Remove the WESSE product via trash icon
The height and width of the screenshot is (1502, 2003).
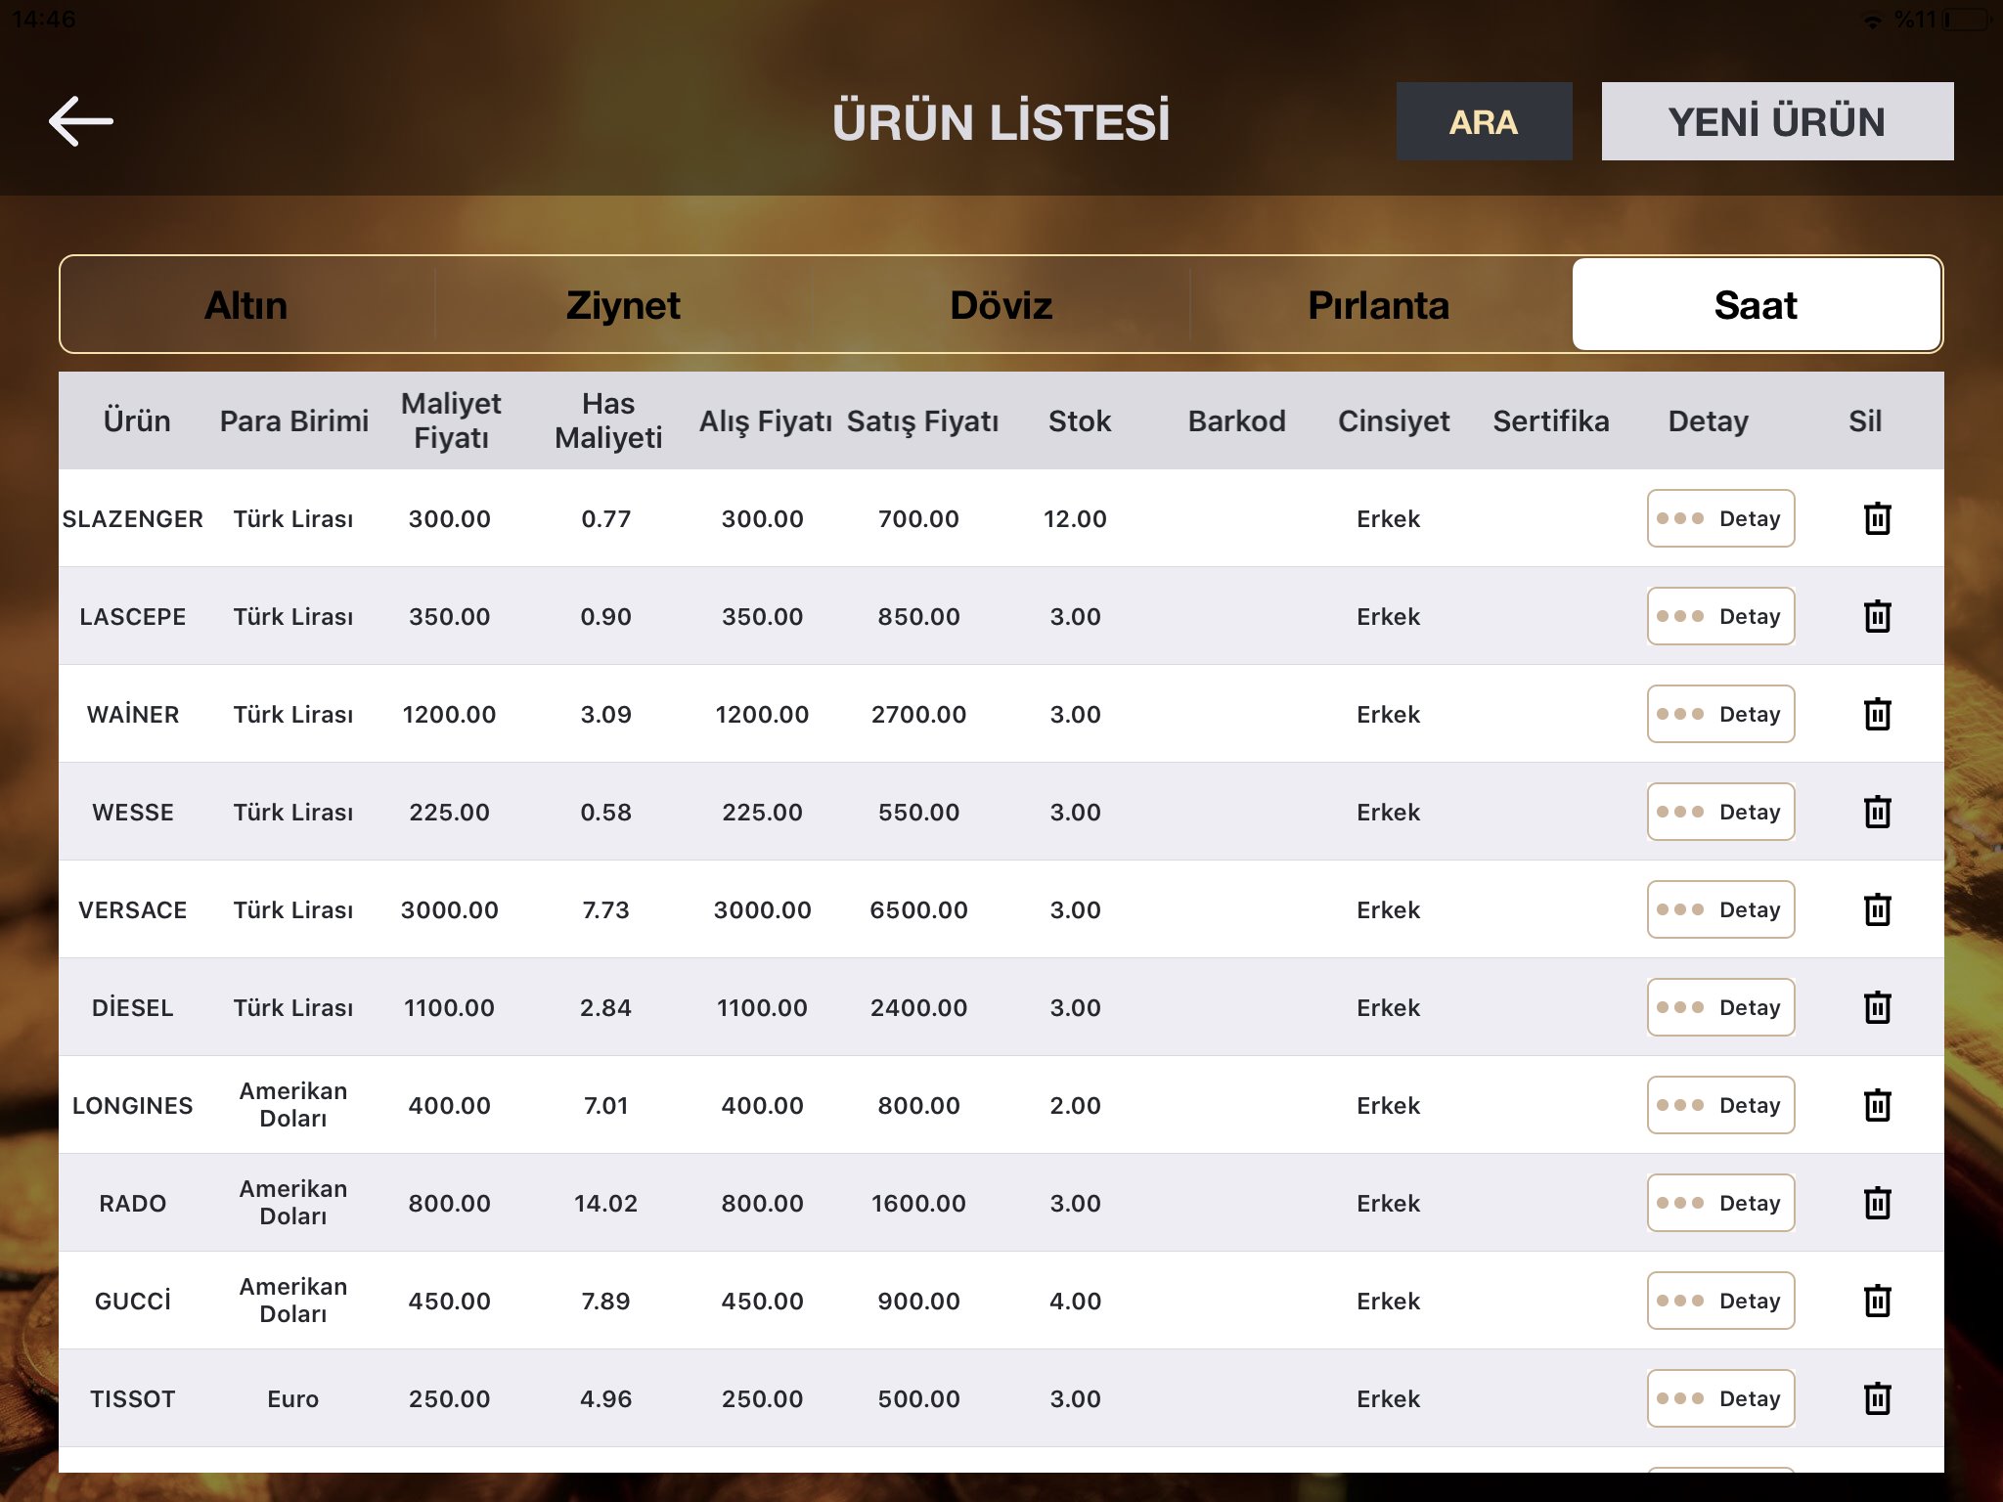(x=1877, y=812)
